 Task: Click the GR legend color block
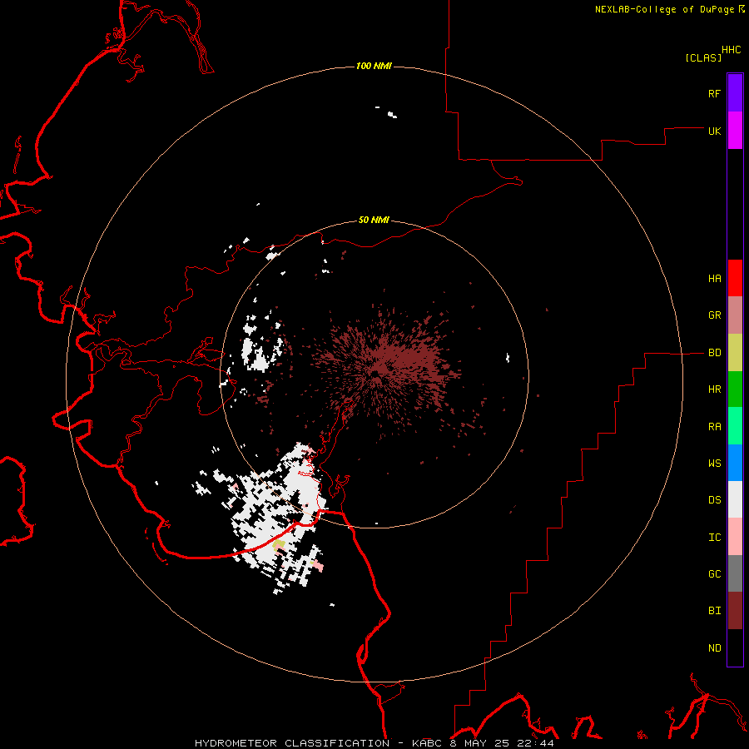pyautogui.click(x=735, y=315)
